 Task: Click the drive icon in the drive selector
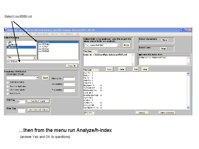point(9,58)
